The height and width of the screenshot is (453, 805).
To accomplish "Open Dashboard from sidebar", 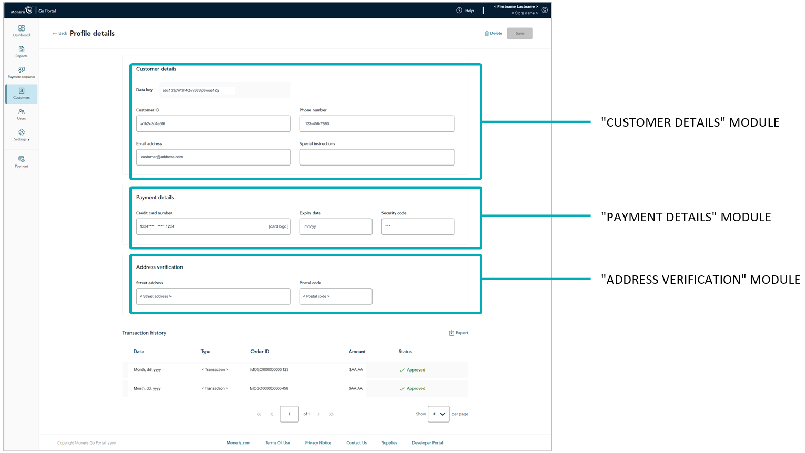I will pos(22,31).
